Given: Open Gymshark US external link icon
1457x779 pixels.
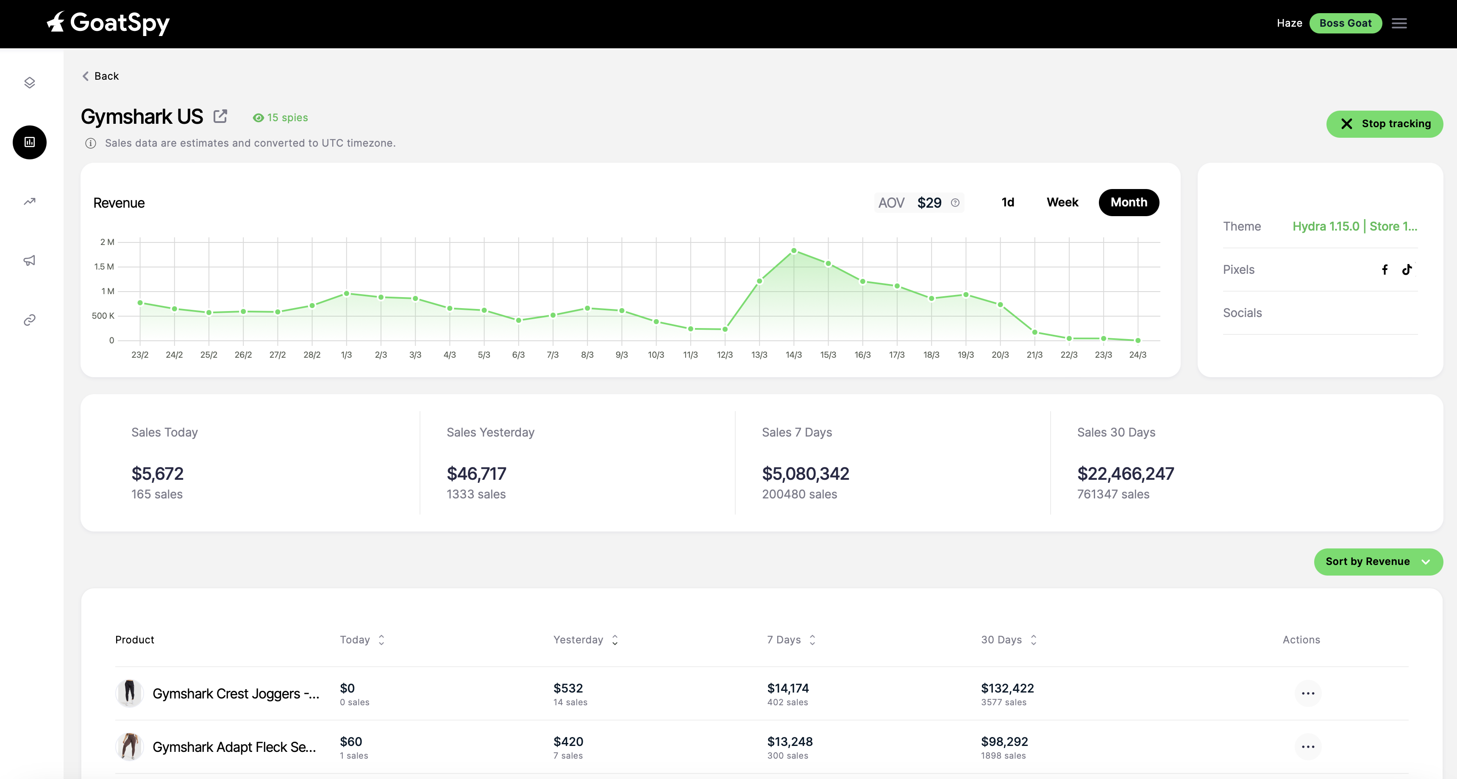Looking at the screenshot, I should pos(220,117).
